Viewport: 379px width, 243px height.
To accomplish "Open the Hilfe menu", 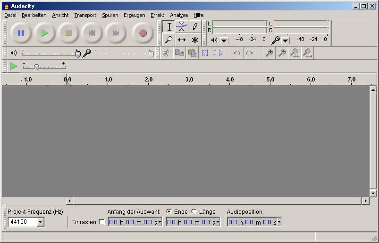I will coord(198,15).
